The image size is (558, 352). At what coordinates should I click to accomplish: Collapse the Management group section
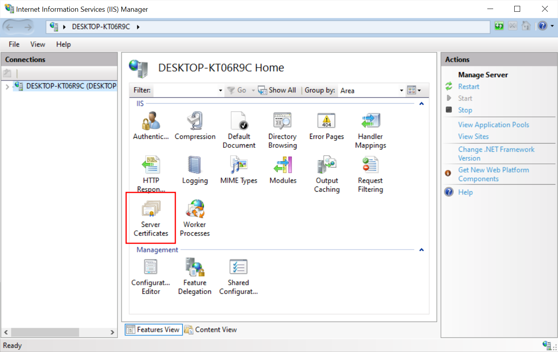point(421,250)
